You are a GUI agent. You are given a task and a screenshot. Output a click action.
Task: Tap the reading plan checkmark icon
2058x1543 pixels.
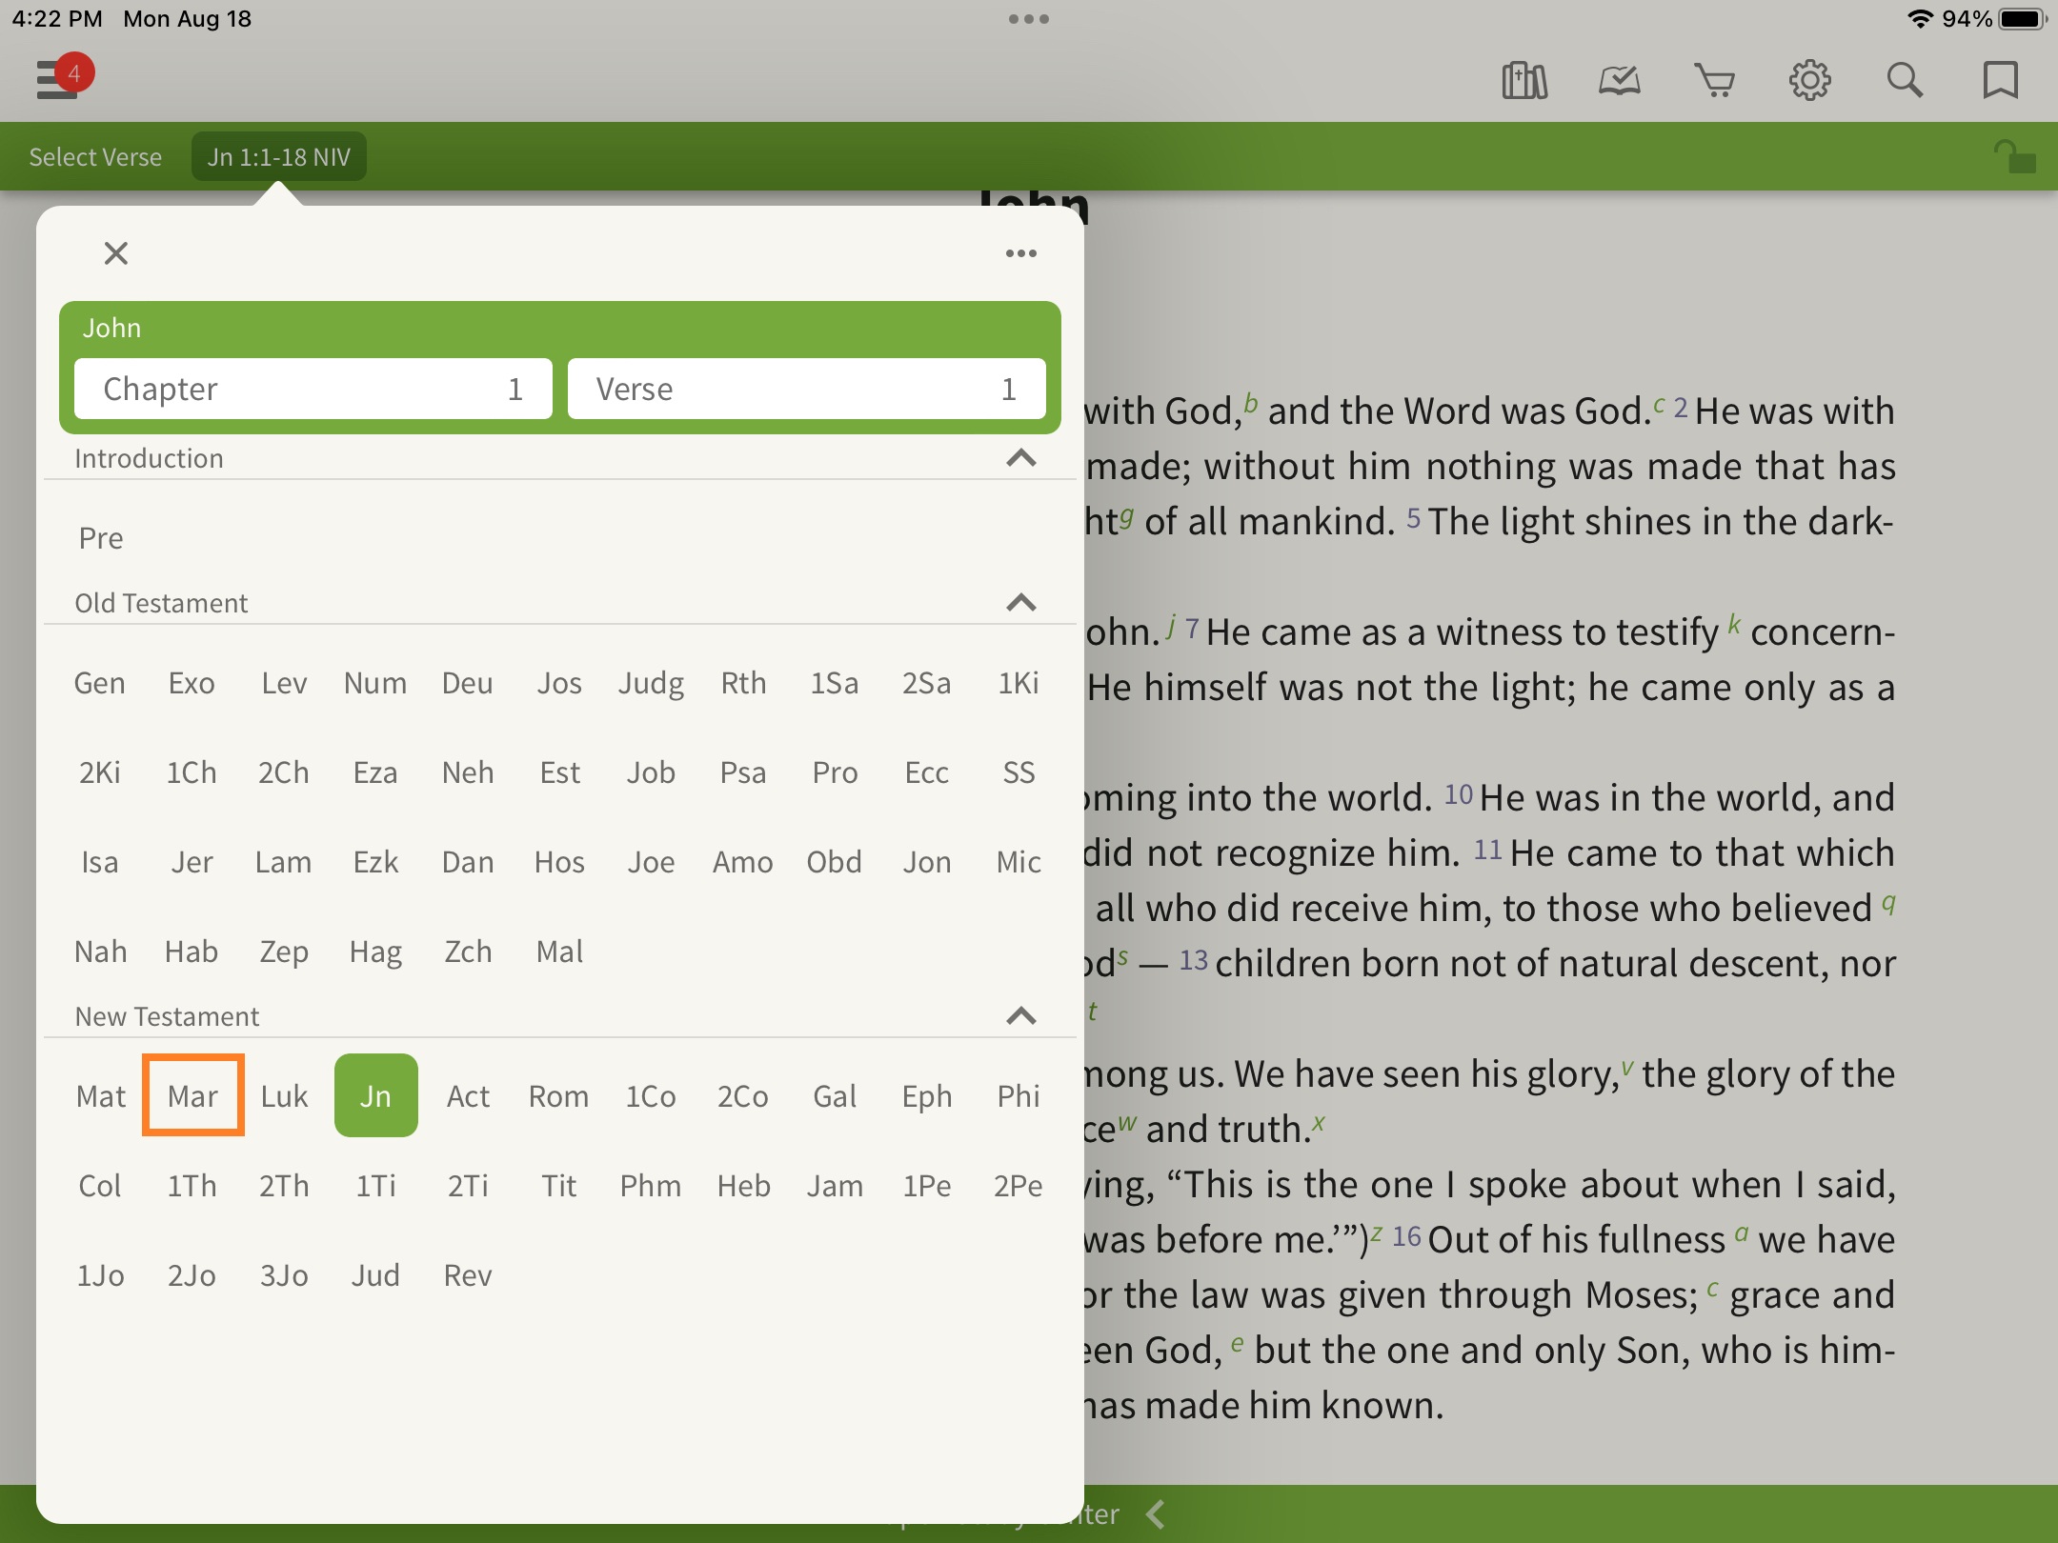click(x=1619, y=80)
